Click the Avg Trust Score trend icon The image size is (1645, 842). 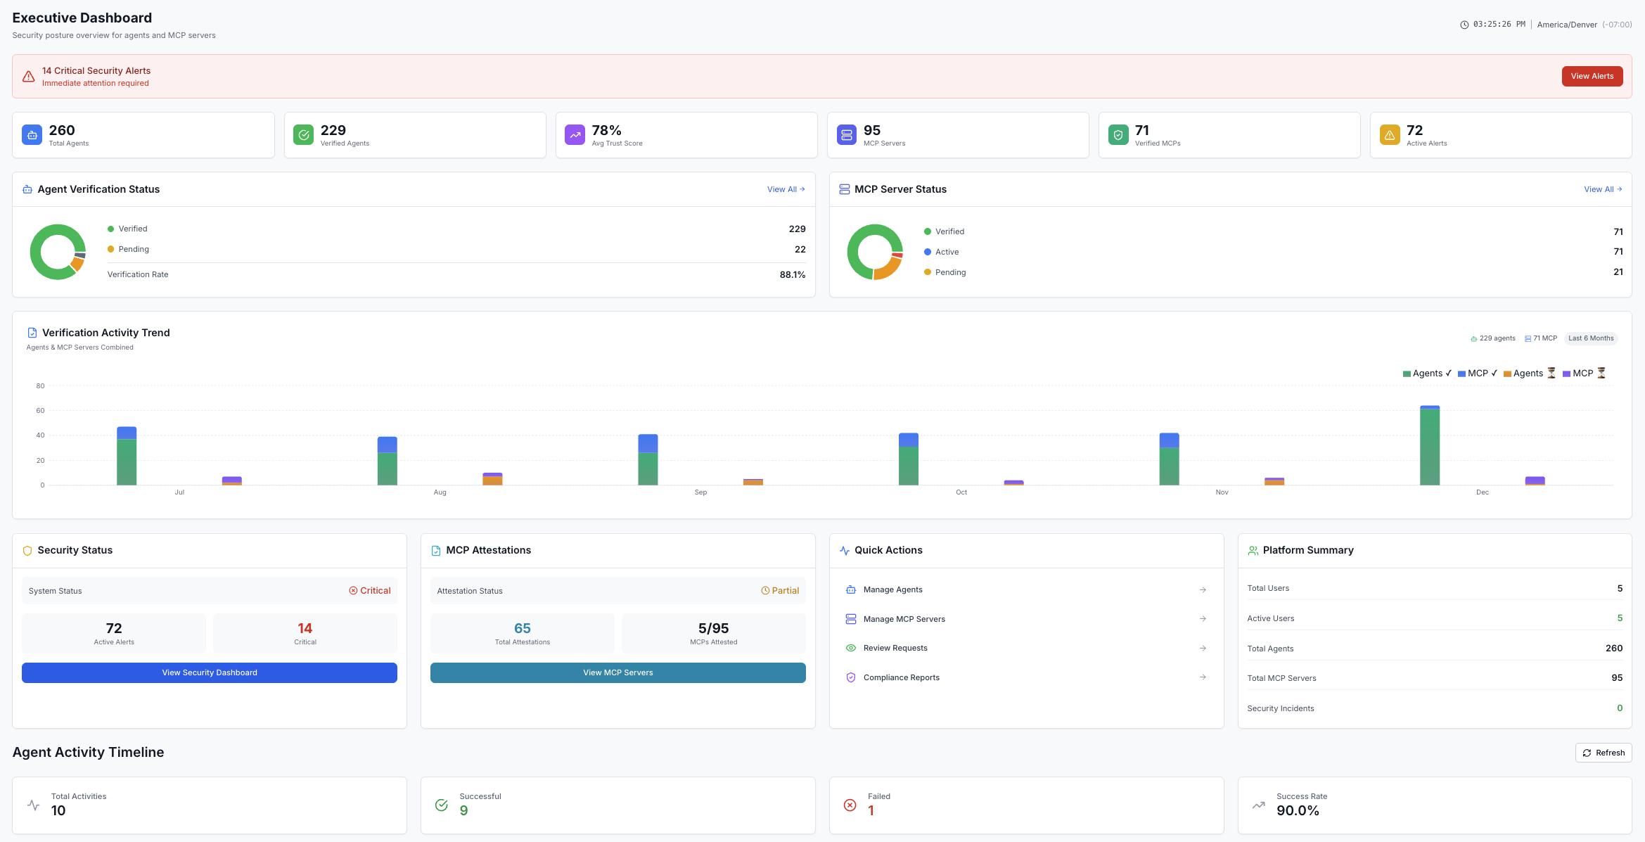tap(575, 134)
